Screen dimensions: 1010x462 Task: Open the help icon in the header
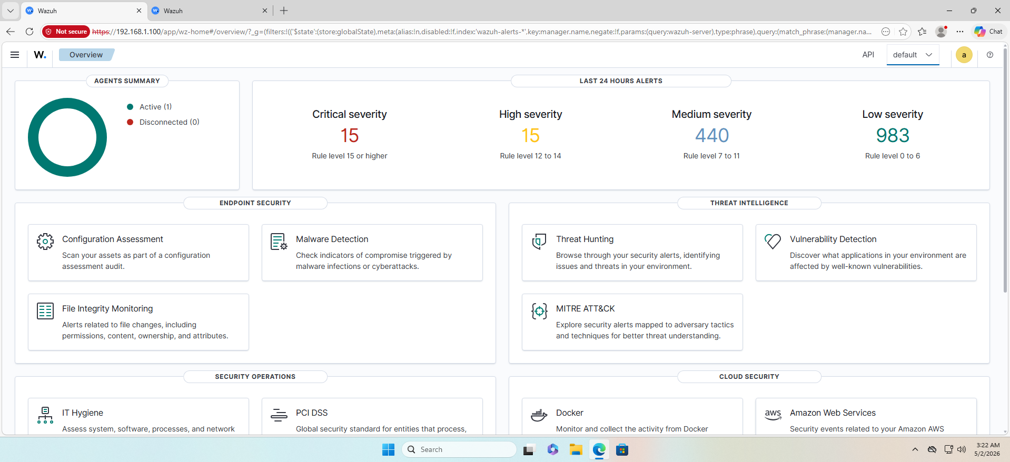pos(990,55)
